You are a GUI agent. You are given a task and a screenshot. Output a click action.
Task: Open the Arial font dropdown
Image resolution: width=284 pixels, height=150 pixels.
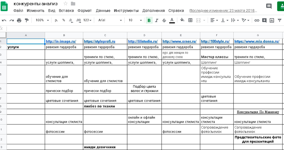point(110,20)
